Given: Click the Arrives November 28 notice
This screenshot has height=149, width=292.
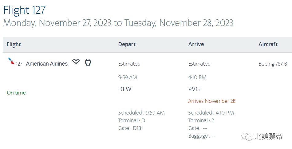Looking at the screenshot, I should 212,101.
